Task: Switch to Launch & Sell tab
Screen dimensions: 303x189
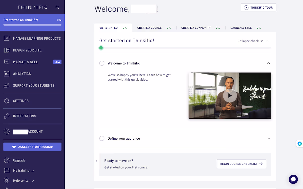Action: pos(245,28)
